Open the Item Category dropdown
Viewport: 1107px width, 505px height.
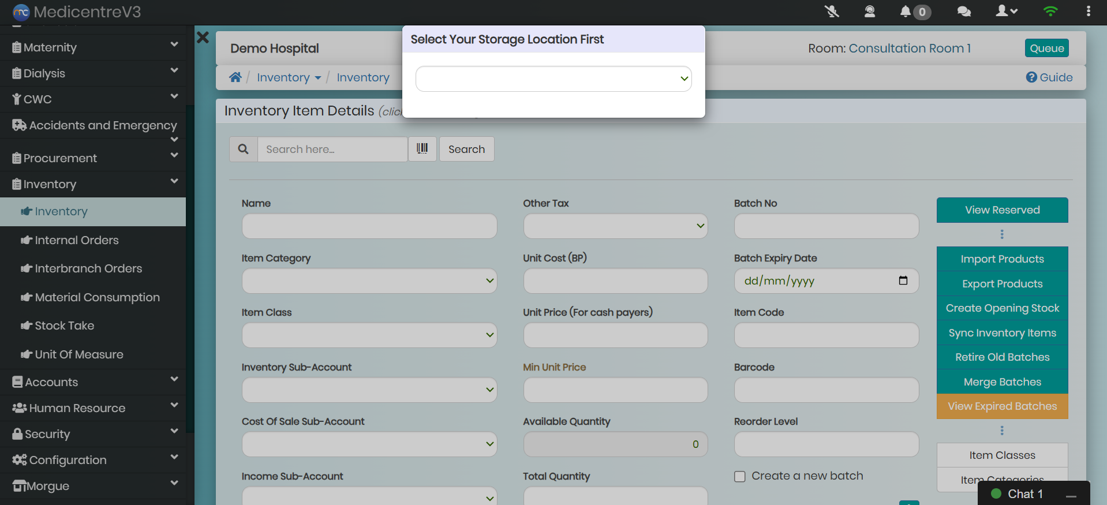[369, 281]
